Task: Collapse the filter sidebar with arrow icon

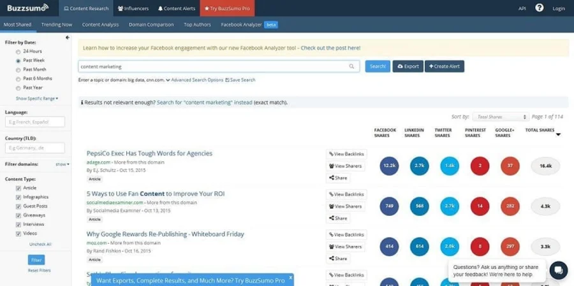Action: 68,38
